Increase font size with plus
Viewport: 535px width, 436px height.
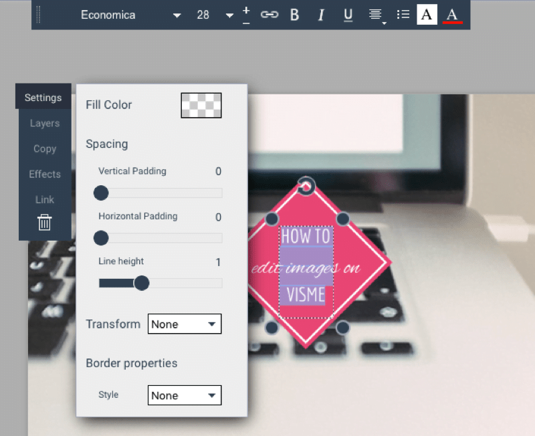[x=246, y=10]
